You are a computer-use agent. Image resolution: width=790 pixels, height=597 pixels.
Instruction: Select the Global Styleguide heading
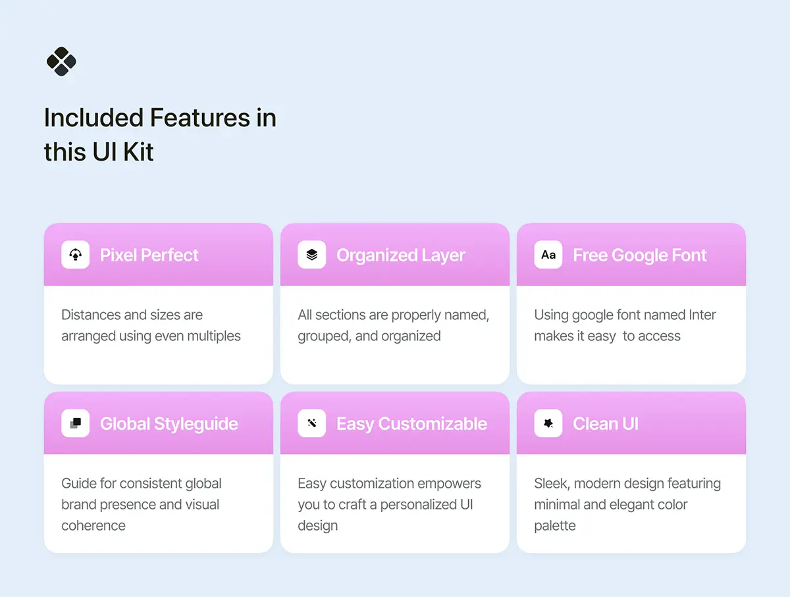click(169, 424)
